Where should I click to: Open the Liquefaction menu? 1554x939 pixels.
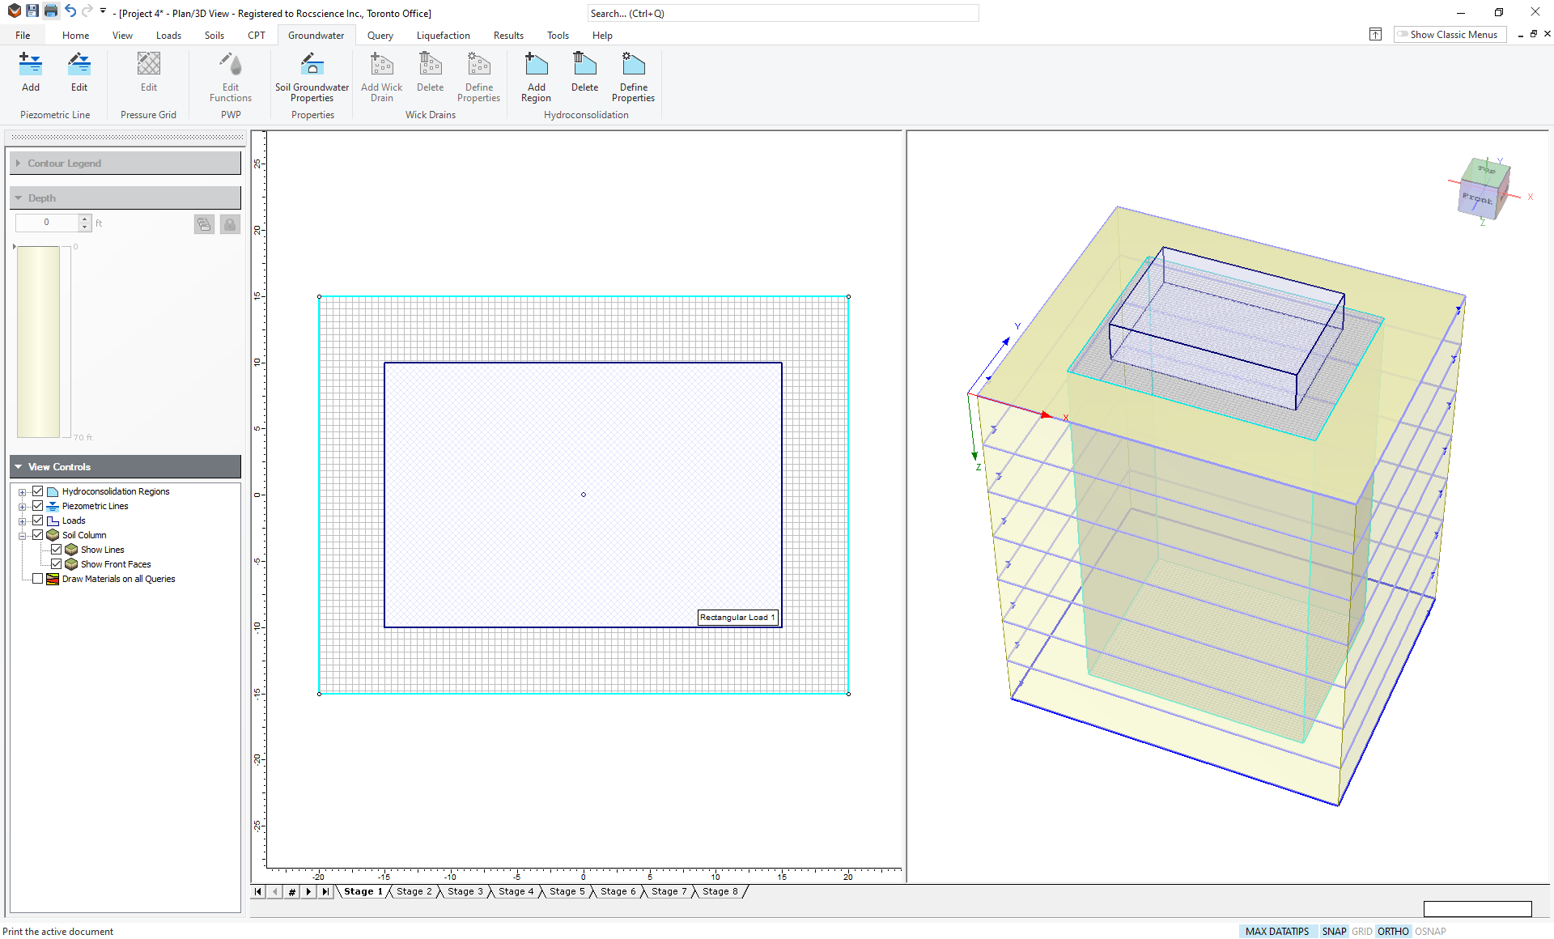[443, 36]
